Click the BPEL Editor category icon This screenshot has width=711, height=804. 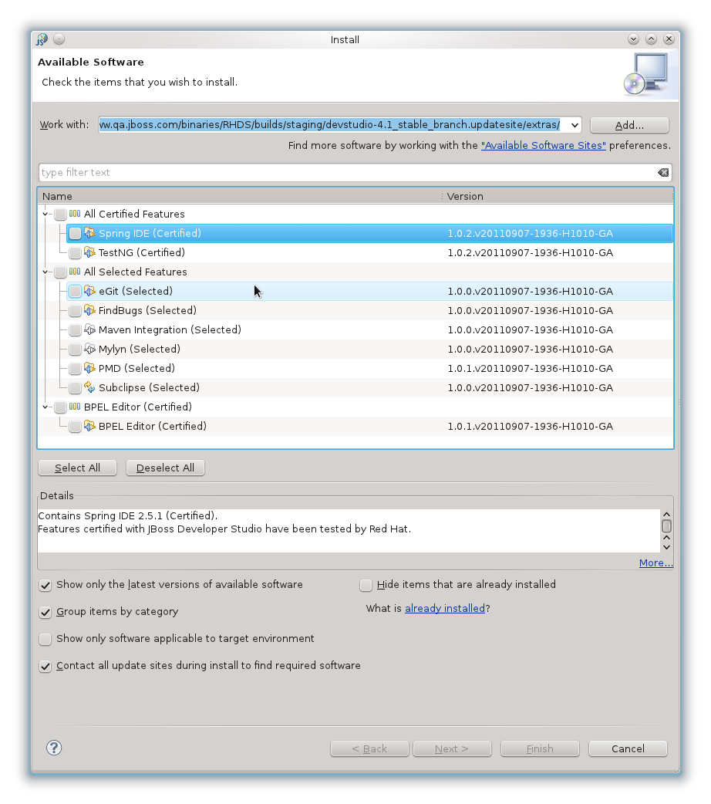75,407
